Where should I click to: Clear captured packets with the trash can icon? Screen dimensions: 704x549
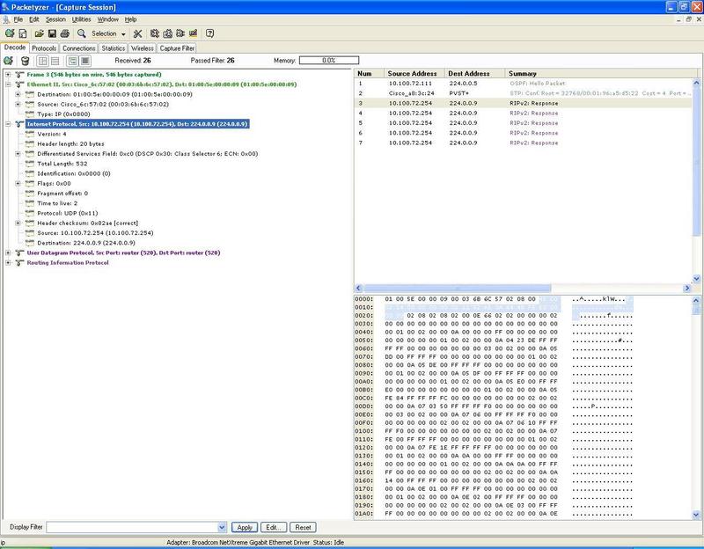click(26, 61)
